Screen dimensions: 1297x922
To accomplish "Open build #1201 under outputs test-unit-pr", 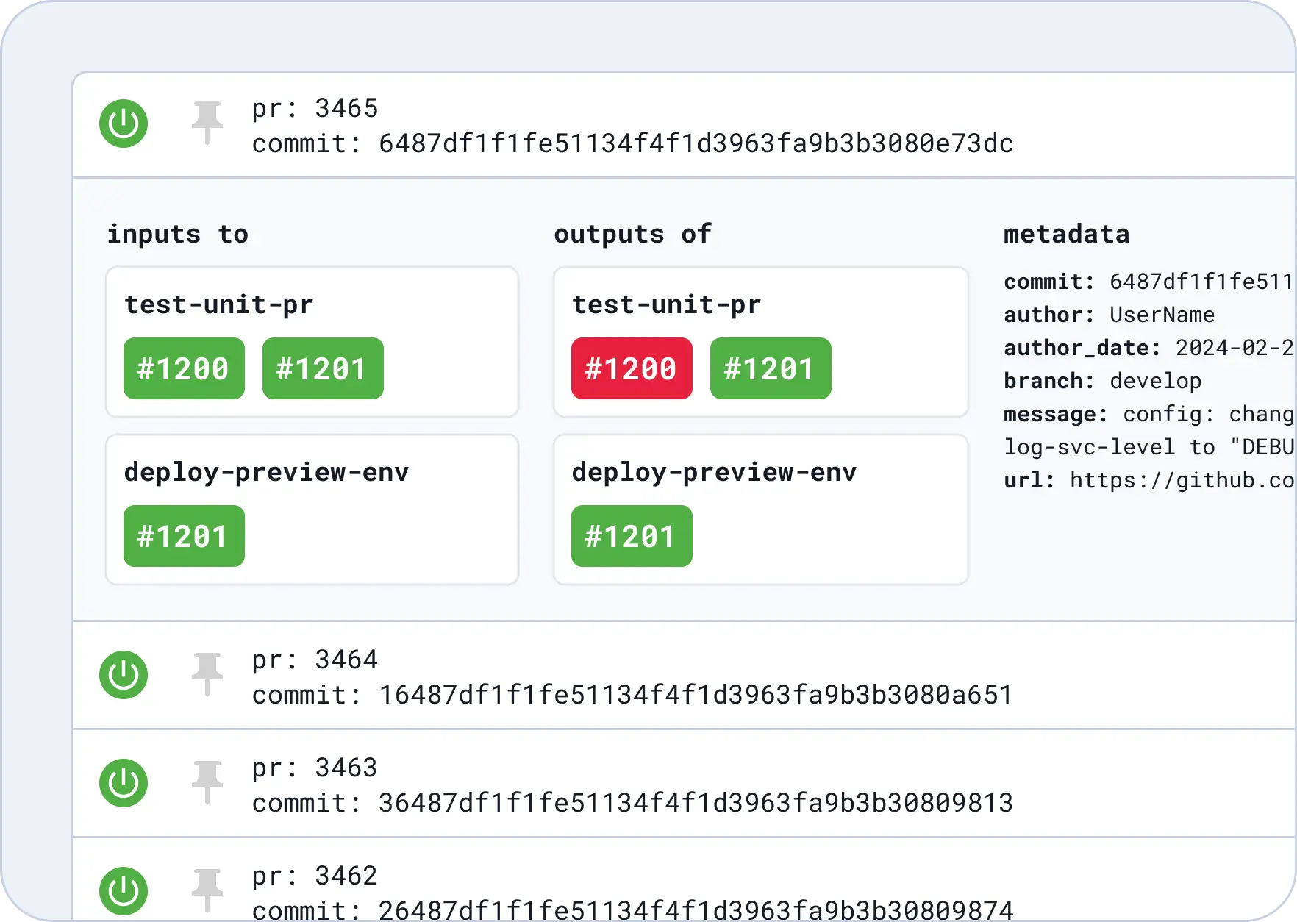I will (771, 368).
